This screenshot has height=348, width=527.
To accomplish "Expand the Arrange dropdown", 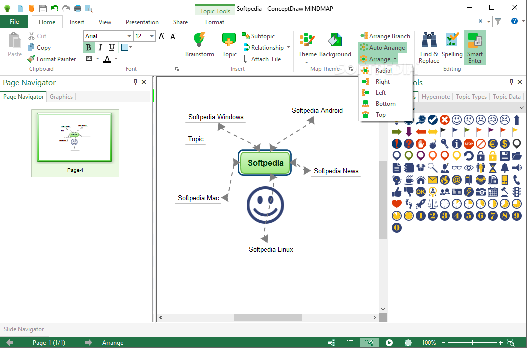I will click(x=378, y=59).
